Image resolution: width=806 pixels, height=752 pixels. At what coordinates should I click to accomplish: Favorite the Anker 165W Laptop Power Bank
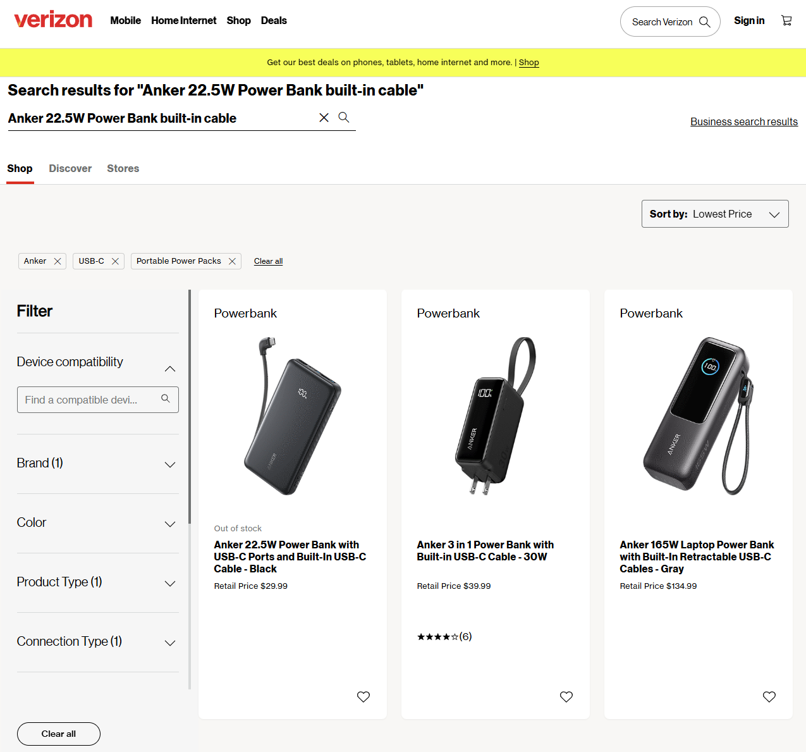coord(769,696)
